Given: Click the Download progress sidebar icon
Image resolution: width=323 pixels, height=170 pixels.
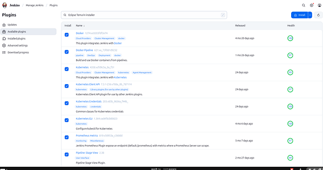Looking at the screenshot, I should pos(4,52).
